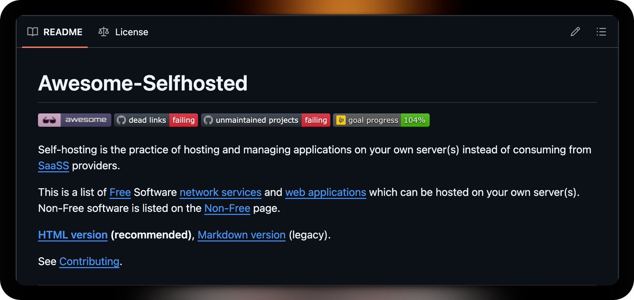Open the SaaSS link
Screen dimensions: 634x300
[x=53, y=166]
